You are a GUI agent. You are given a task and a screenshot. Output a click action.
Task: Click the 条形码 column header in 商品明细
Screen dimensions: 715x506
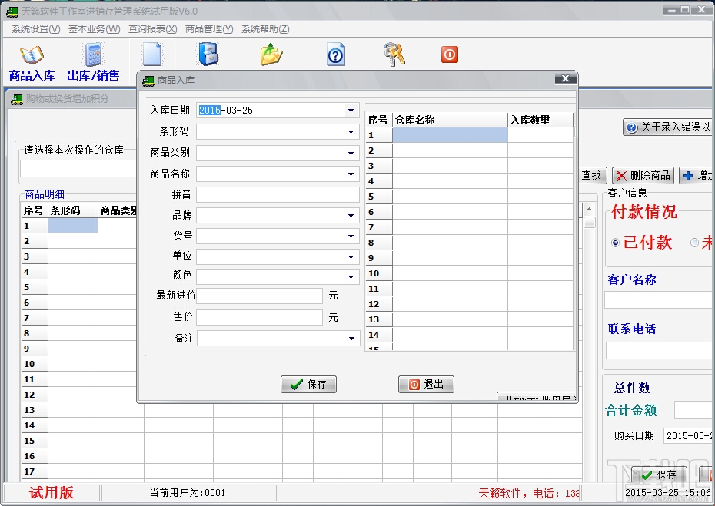coord(73,210)
